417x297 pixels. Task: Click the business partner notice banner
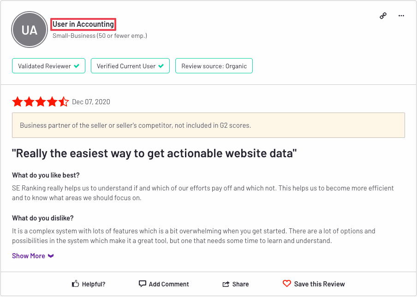208,125
